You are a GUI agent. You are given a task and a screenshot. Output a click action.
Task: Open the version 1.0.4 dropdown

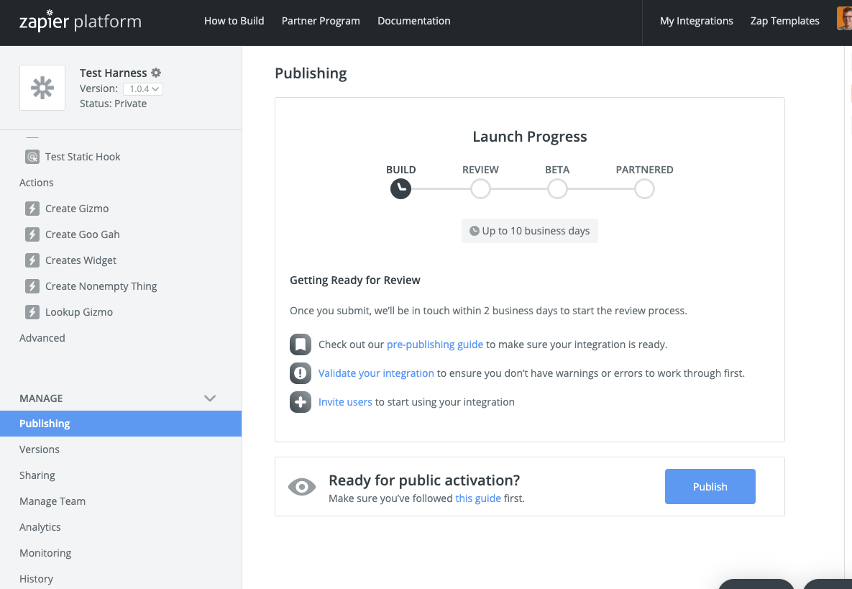click(143, 89)
